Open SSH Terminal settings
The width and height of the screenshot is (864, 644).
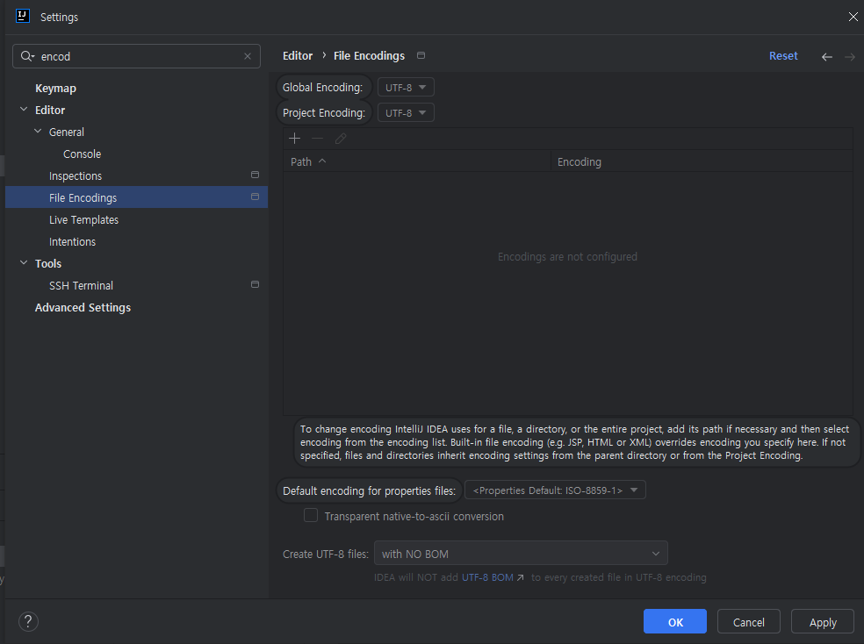[81, 286]
